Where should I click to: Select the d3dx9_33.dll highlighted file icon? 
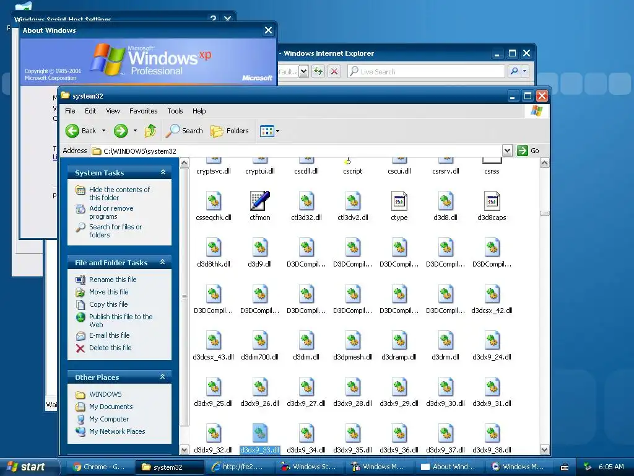(x=259, y=433)
